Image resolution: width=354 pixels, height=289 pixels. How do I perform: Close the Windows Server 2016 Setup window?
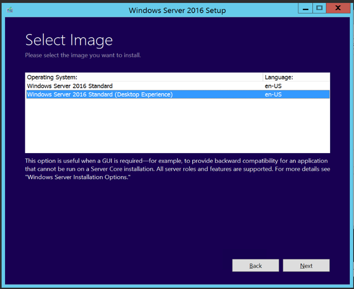tap(338, 8)
